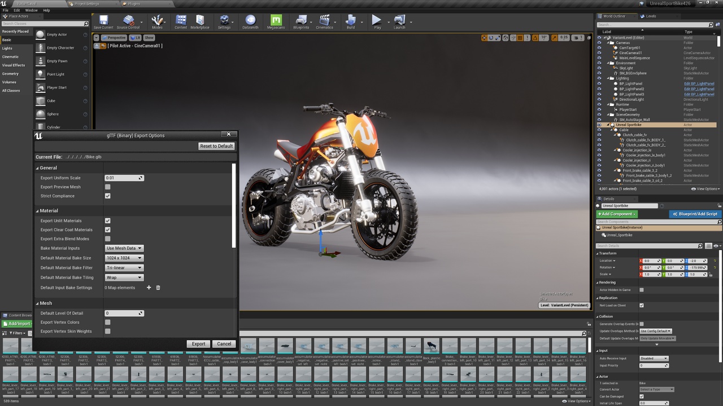Launch Datasmith from the toolbar
This screenshot has height=406, width=723.
250,22
